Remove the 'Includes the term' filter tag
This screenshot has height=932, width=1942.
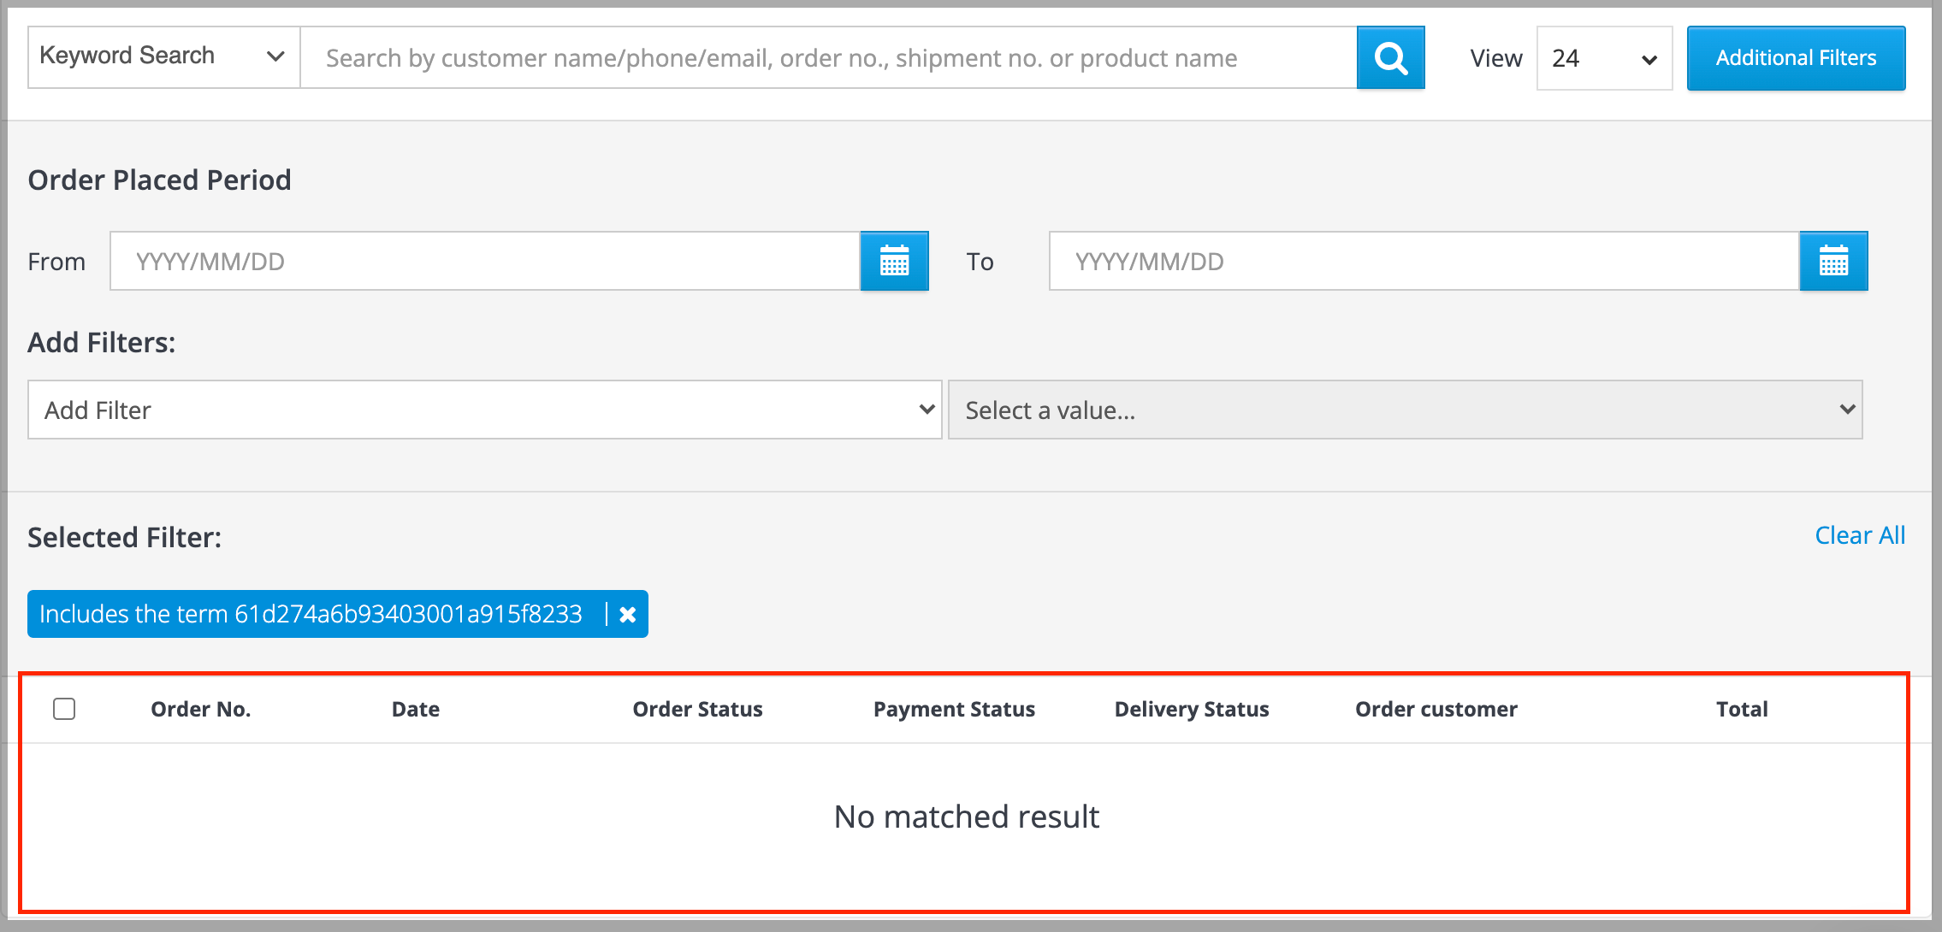[627, 615]
